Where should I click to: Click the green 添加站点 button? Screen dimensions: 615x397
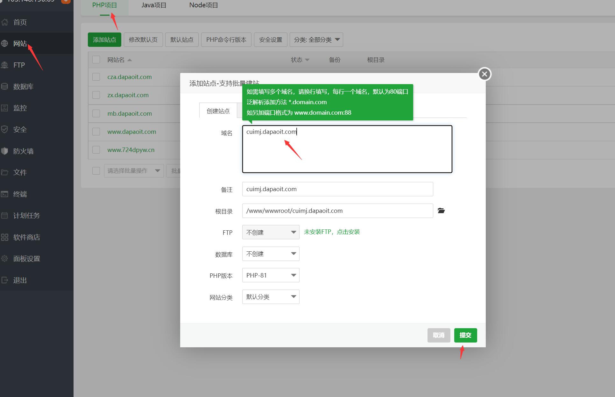tap(104, 40)
